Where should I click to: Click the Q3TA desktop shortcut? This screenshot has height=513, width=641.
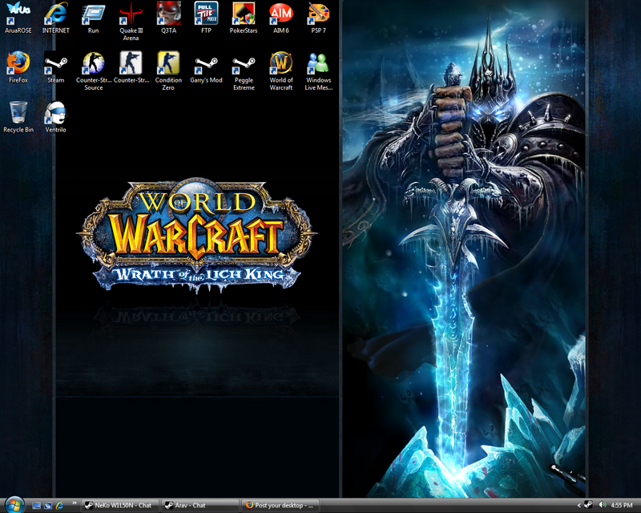168,17
